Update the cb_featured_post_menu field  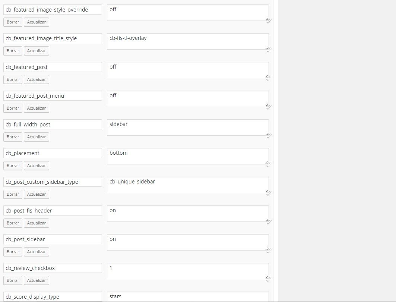[37, 108]
